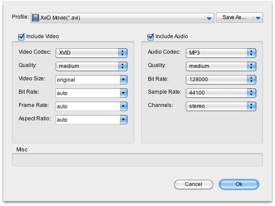Image resolution: width=275 pixels, height=206 pixels.
Task: Click the film strip icon in Profile field
Action: pos(36,18)
